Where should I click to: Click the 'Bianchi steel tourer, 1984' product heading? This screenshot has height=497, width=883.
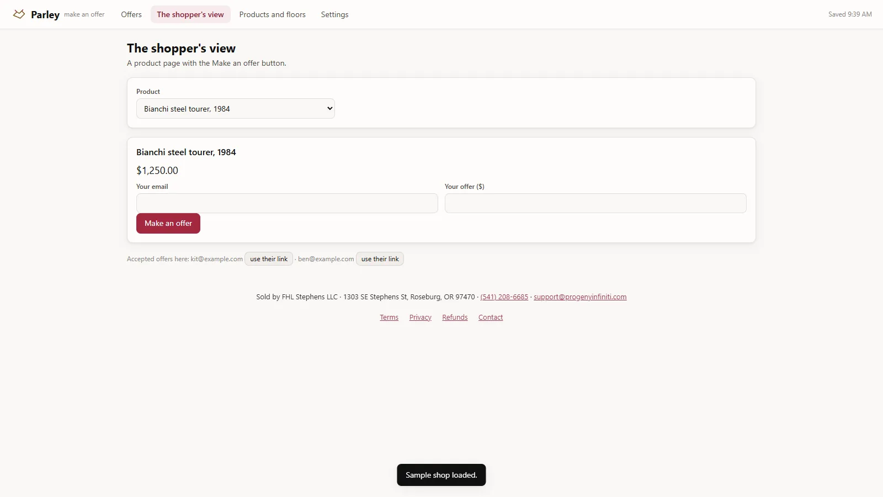point(186,152)
